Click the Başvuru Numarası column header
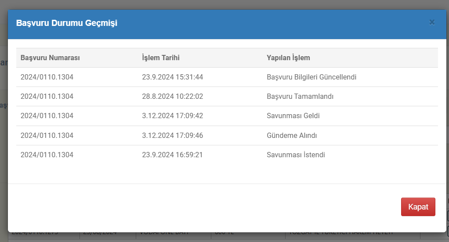The height and width of the screenshot is (242, 449). tap(50, 58)
